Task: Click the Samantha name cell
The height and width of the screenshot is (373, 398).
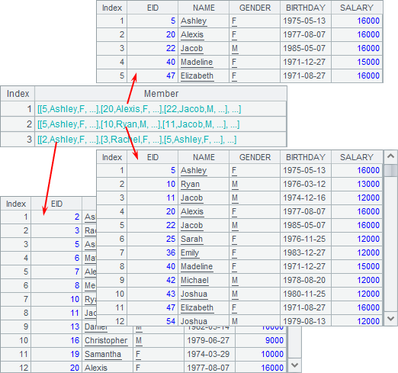Action: [x=108, y=354]
